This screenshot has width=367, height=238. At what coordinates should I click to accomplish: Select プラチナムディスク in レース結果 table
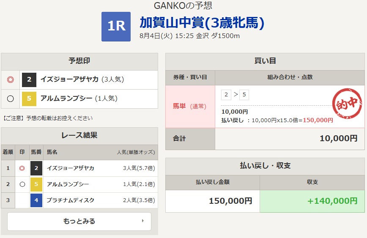(x=71, y=200)
